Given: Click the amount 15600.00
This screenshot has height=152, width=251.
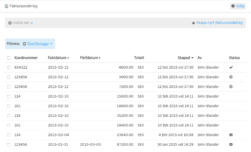Looking at the screenshot, I should click(x=125, y=96).
